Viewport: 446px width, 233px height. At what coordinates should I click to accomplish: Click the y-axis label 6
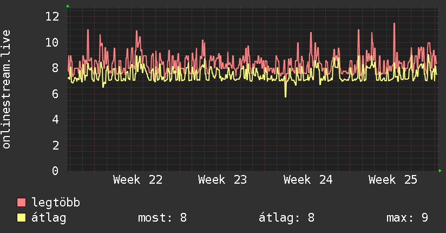pos(55,94)
